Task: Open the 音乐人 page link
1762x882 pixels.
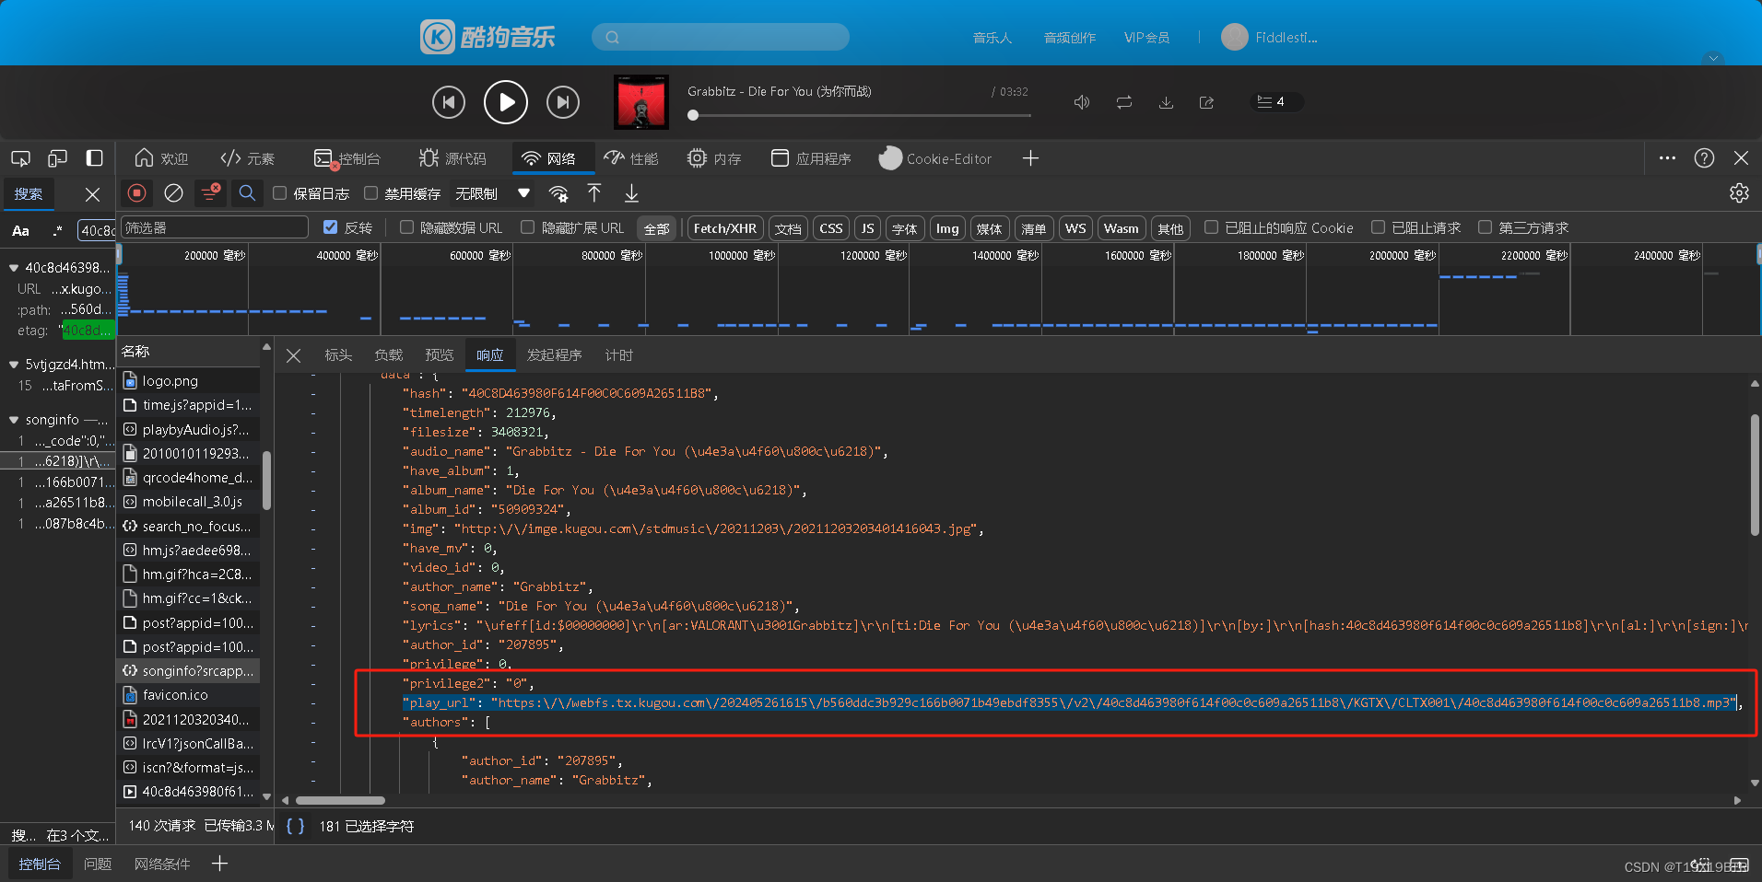Action: pos(993,38)
